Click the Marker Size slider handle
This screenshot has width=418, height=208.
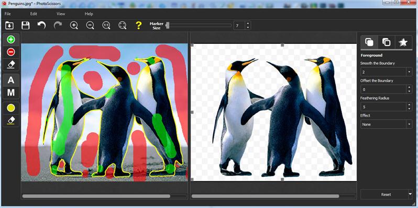168,26
